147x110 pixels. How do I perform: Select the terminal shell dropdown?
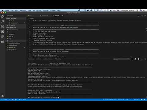coord(122,59)
